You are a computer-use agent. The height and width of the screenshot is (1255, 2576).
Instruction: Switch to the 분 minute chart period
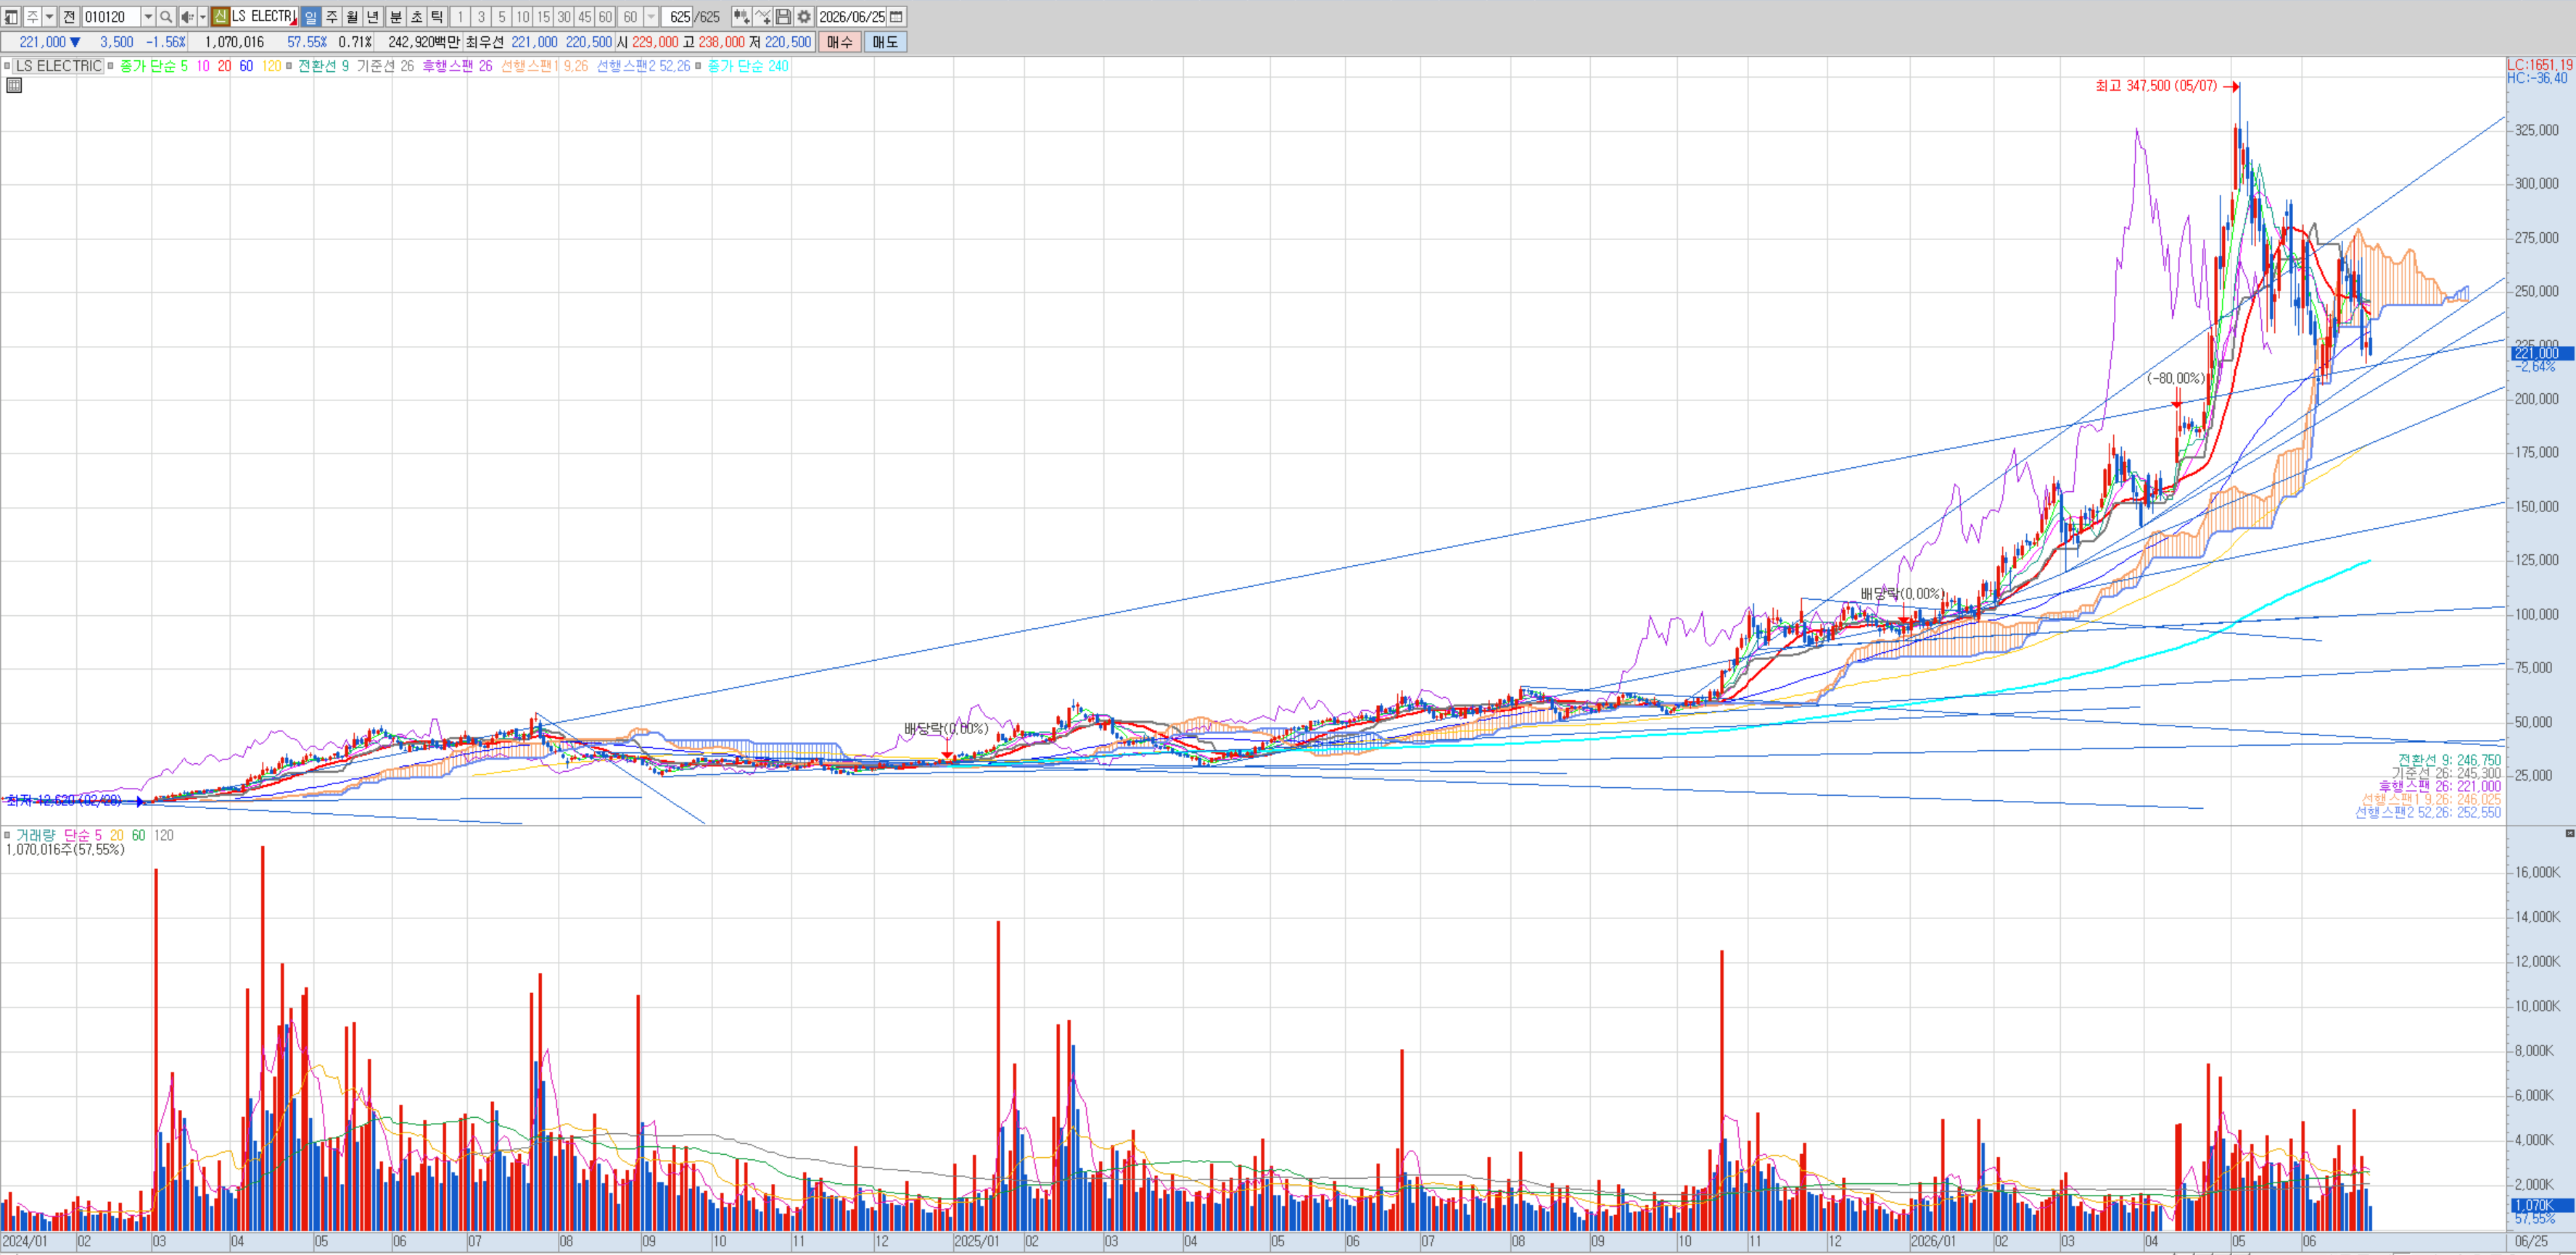[x=395, y=17]
